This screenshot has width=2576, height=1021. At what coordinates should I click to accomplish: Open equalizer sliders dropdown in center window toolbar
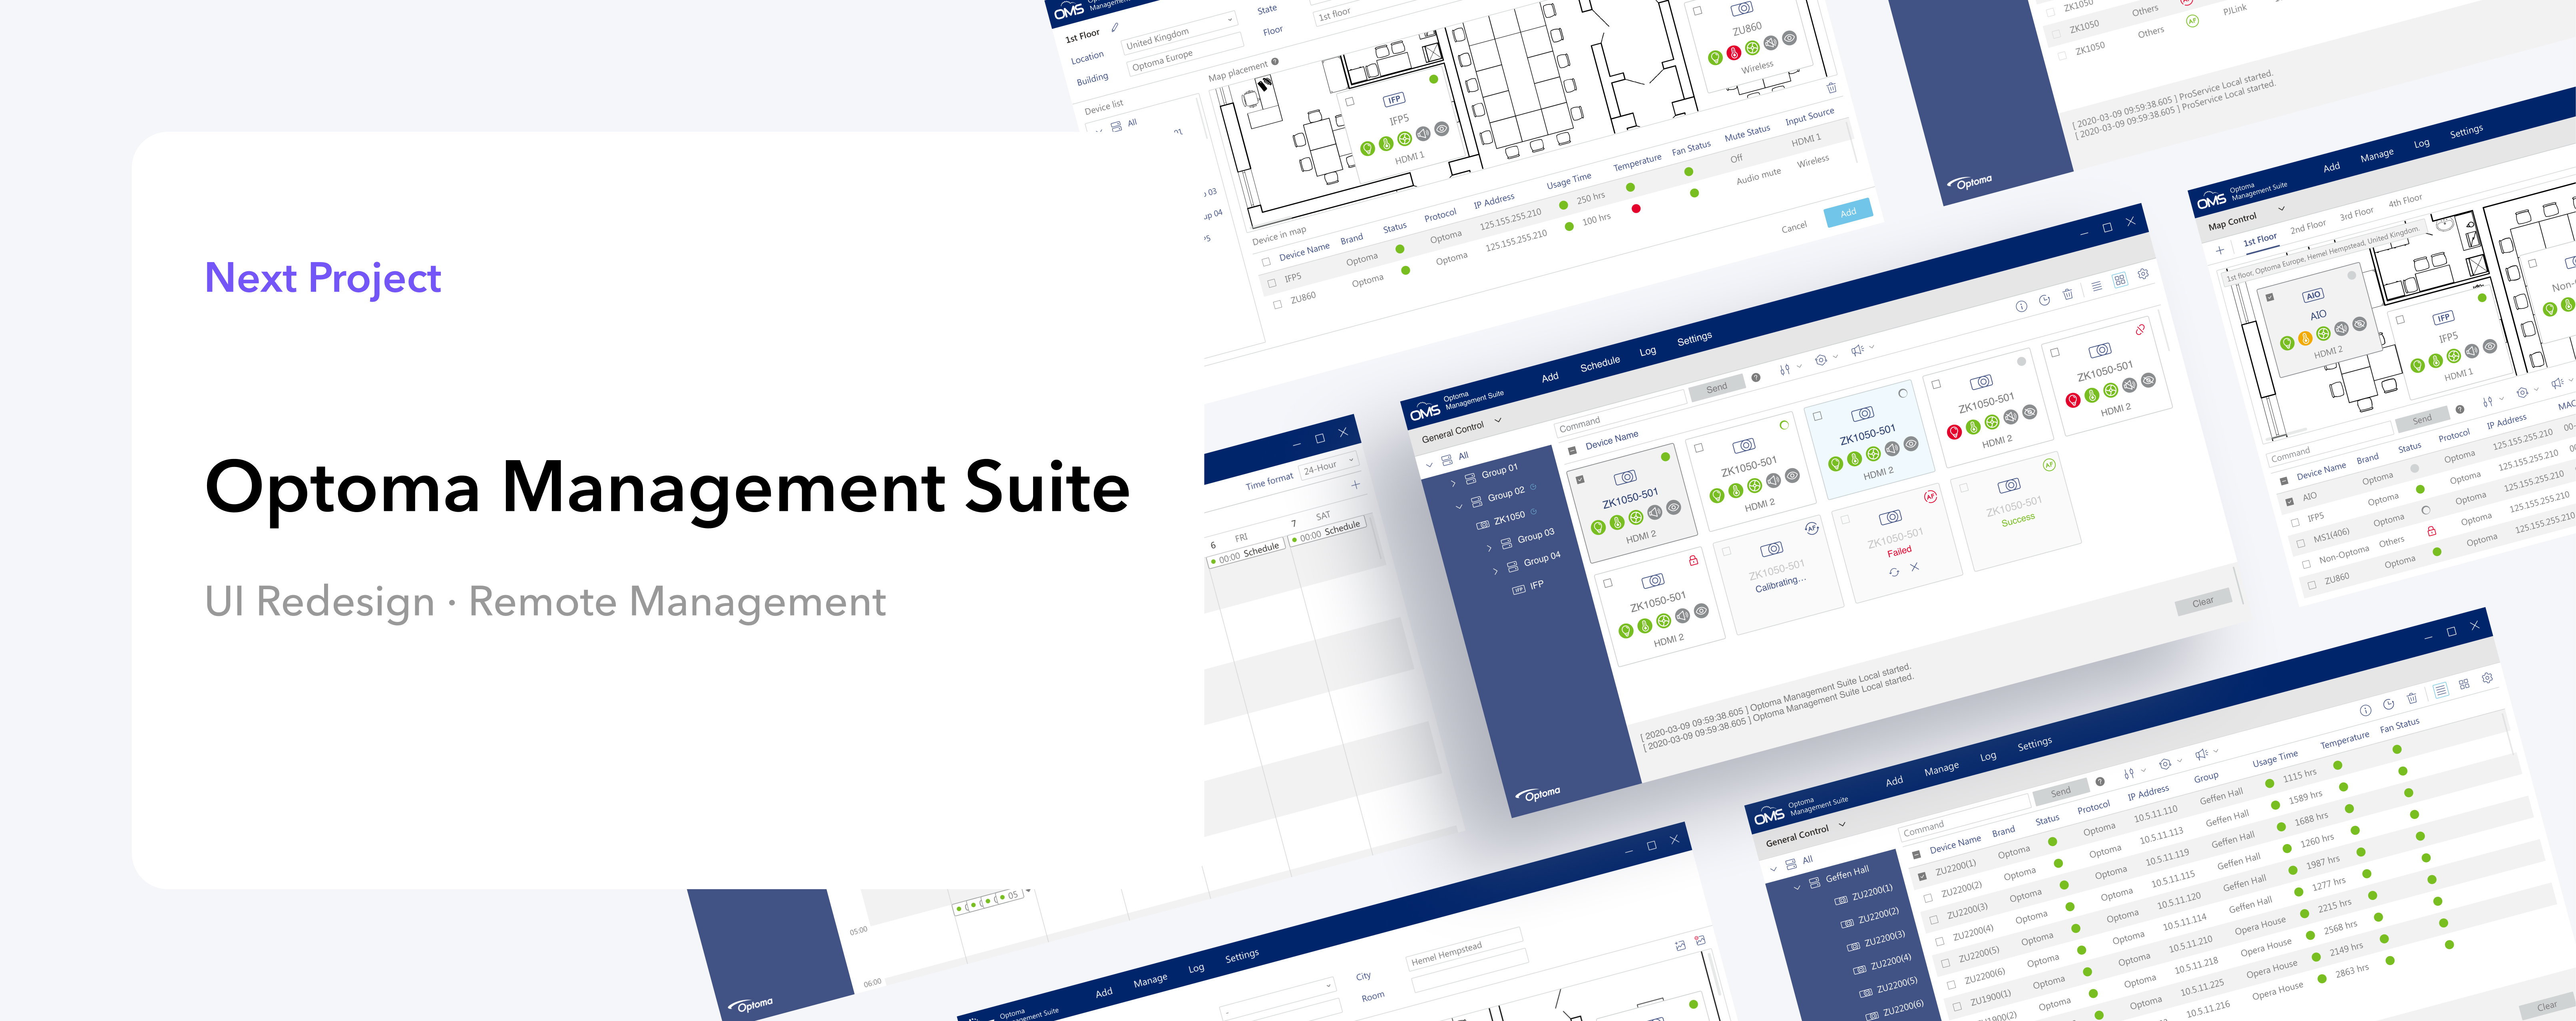click(x=1790, y=369)
